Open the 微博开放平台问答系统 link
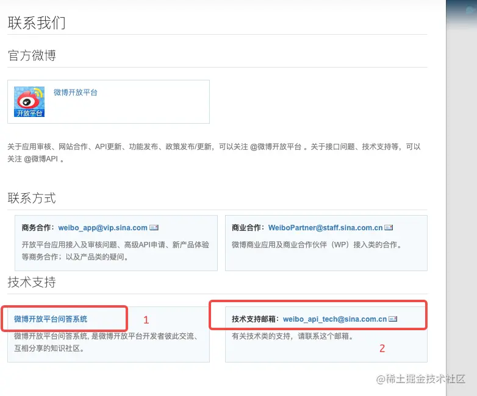This screenshot has width=477, height=396. 51,319
